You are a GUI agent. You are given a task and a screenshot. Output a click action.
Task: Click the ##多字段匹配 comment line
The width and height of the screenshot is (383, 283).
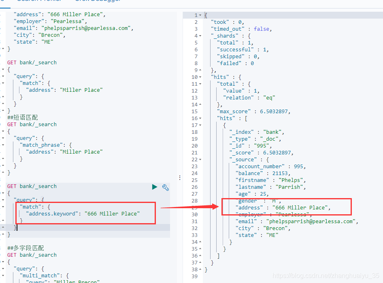[x=26, y=248]
